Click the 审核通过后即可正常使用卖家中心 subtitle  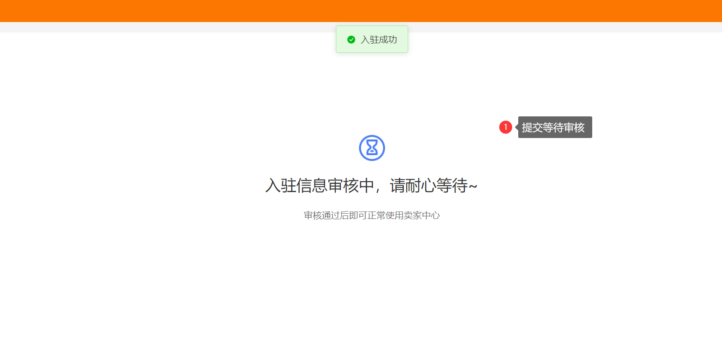[372, 215]
